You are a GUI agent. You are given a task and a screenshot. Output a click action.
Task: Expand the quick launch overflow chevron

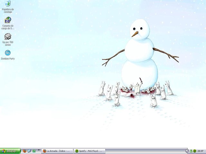click(x=39, y=150)
